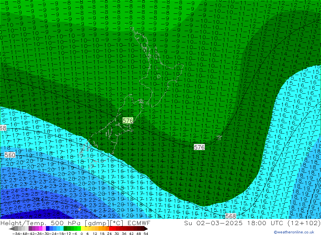Click the grey left arrow end of color scale
The image size is (321, 235).
coord(12,229)
